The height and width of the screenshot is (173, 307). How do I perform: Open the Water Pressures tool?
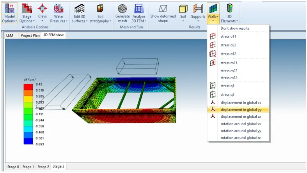[x=59, y=13]
